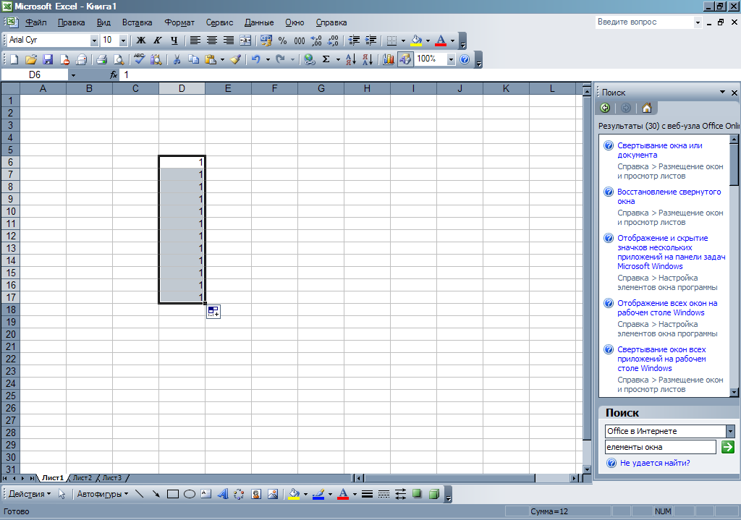
Task: Open the Действия drawing menu
Action: click(29, 494)
